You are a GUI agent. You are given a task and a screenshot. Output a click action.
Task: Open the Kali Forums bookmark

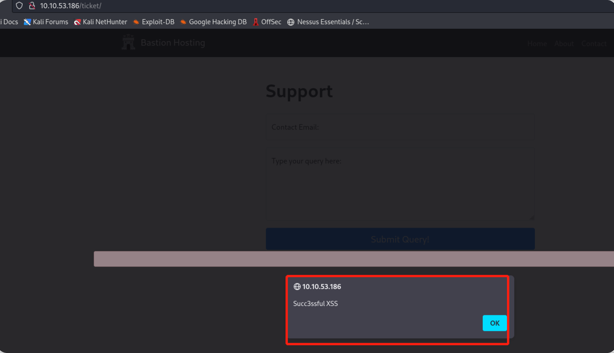[46, 22]
